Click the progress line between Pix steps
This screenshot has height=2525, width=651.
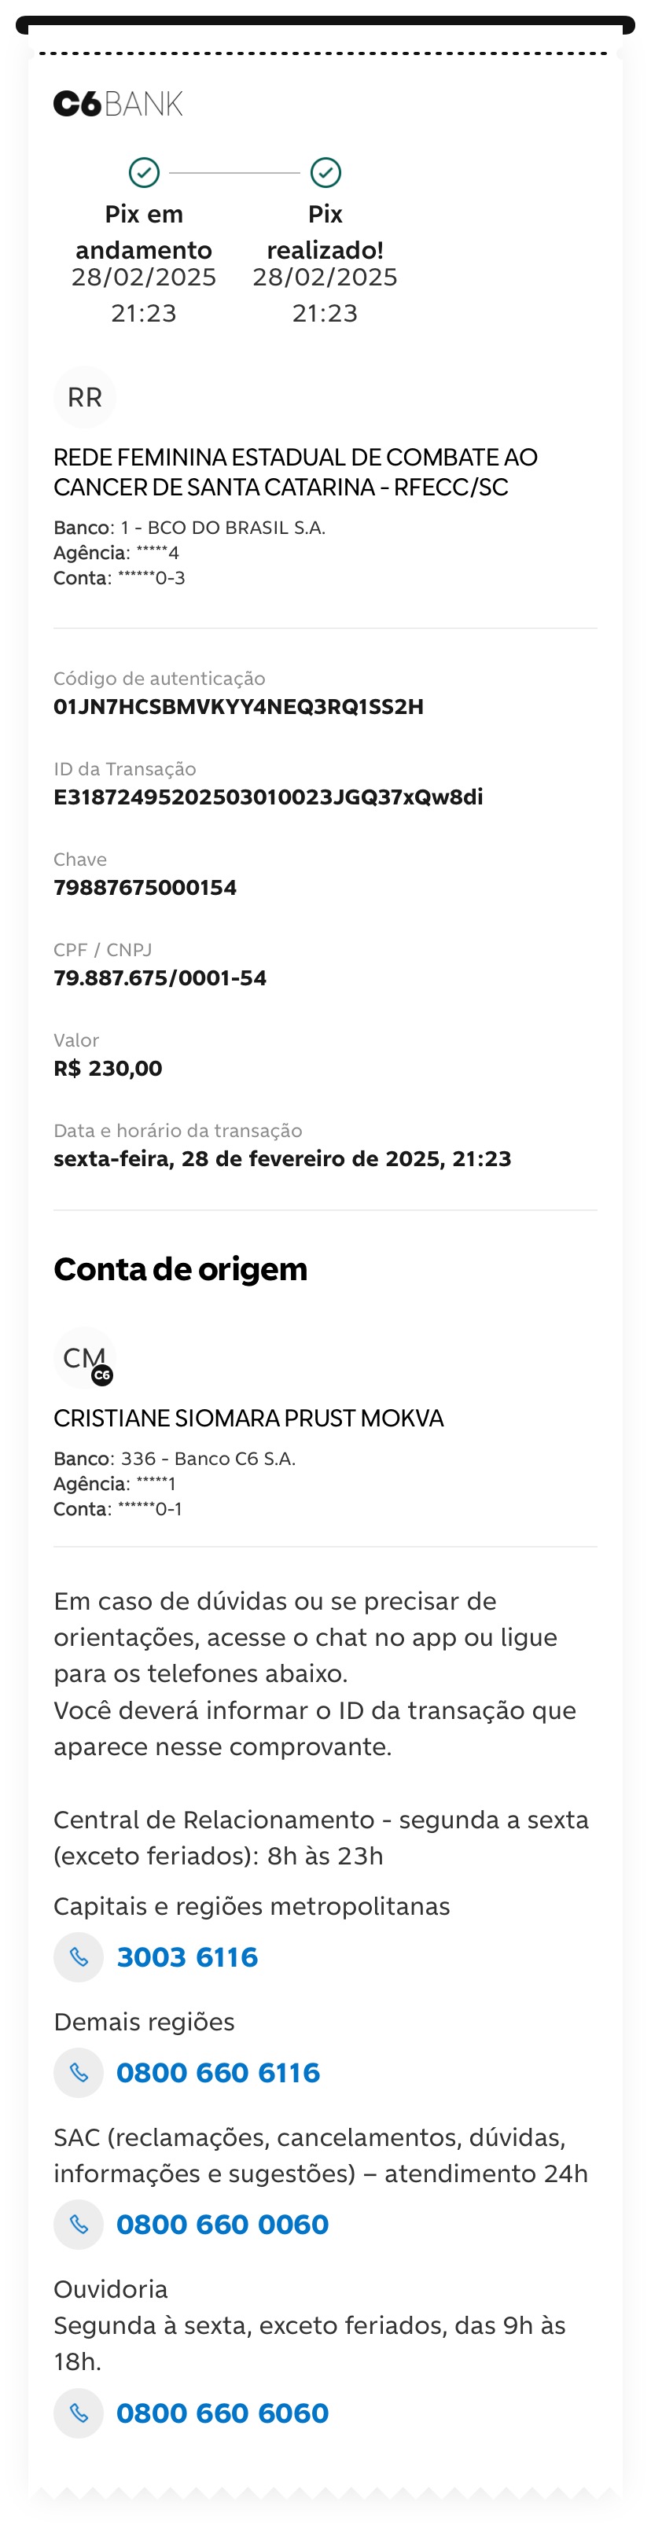click(234, 172)
